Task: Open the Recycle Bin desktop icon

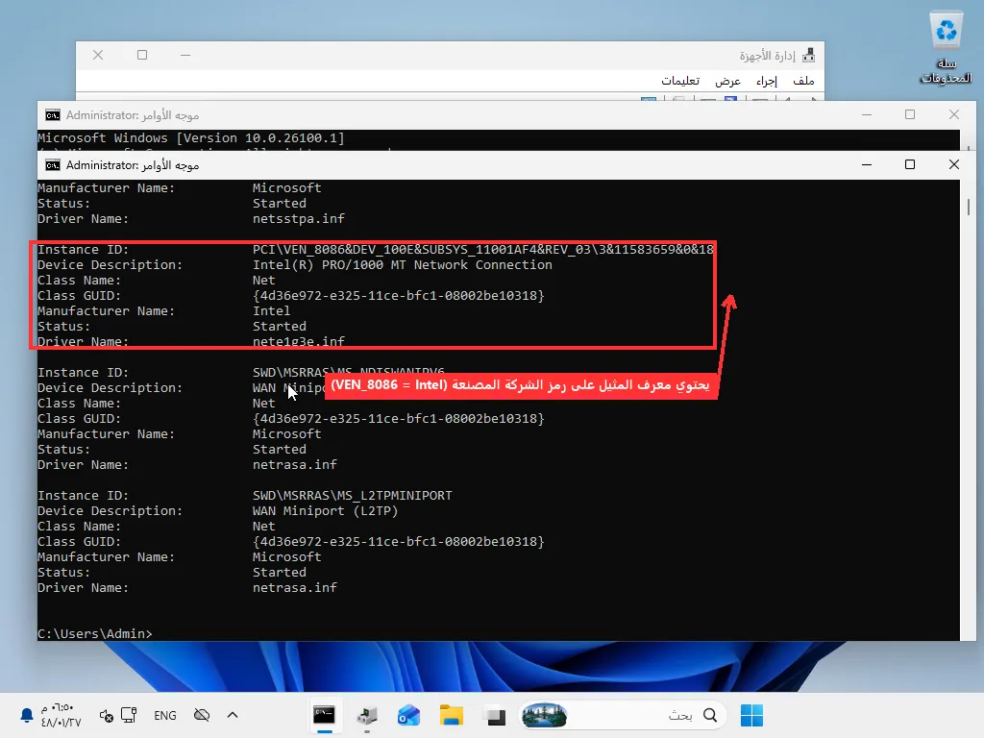Action: [946, 48]
